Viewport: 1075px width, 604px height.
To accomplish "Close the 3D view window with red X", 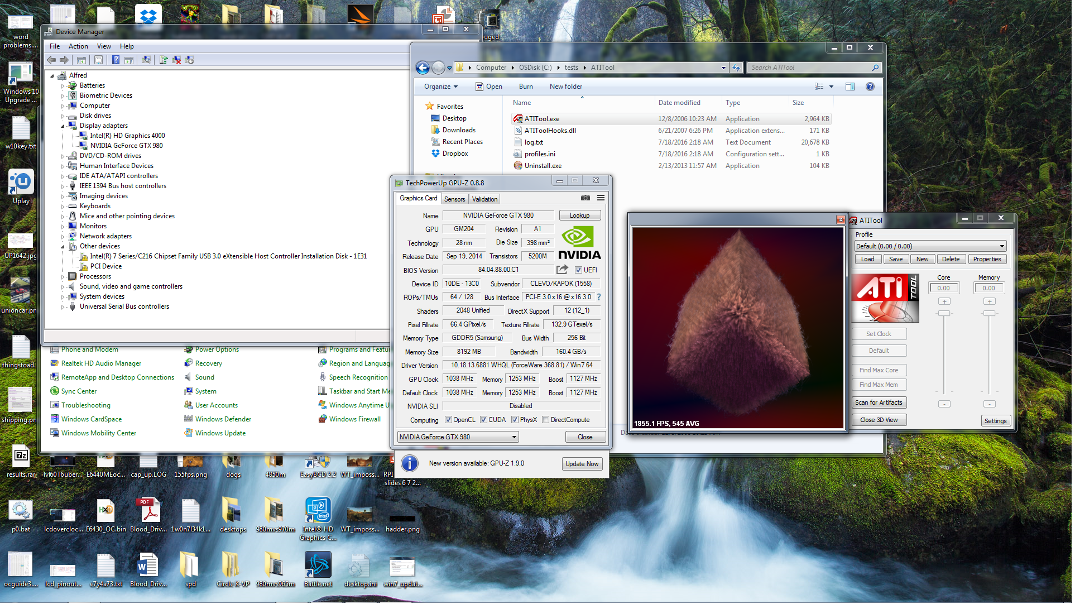I will click(x=843, y=220).
